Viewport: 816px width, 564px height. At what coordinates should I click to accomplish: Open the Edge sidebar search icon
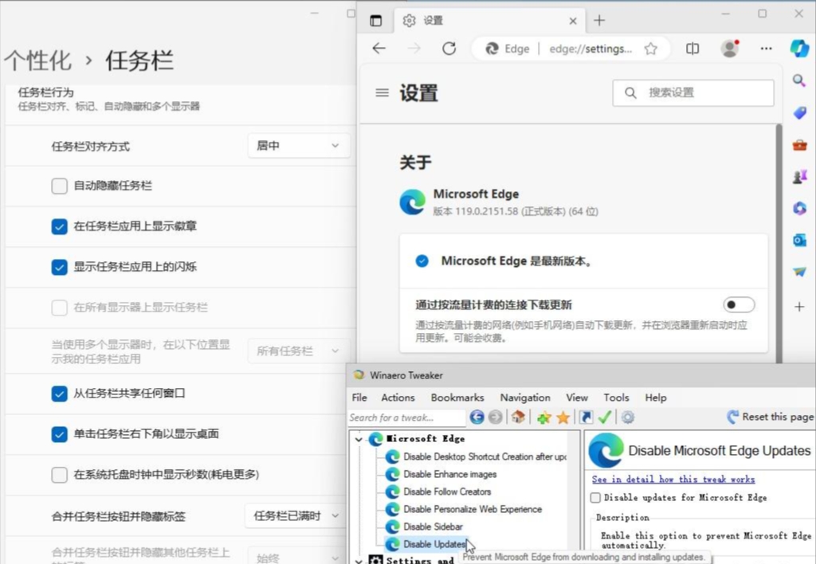coord(799,80)
